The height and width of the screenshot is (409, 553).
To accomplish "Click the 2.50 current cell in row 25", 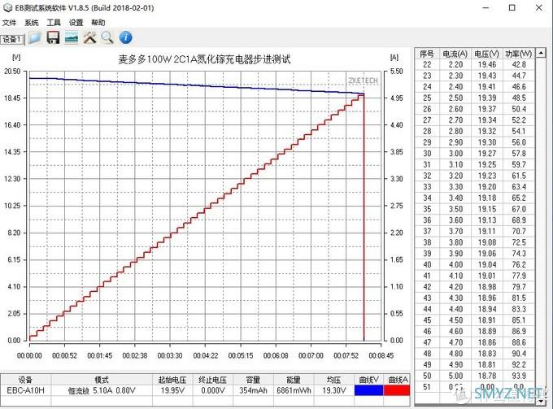I will point(455,98).
